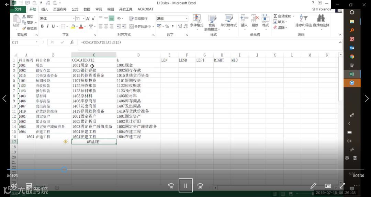Increase font size with large A
This screenshot has width=371, height=197.
click(88, 19)
